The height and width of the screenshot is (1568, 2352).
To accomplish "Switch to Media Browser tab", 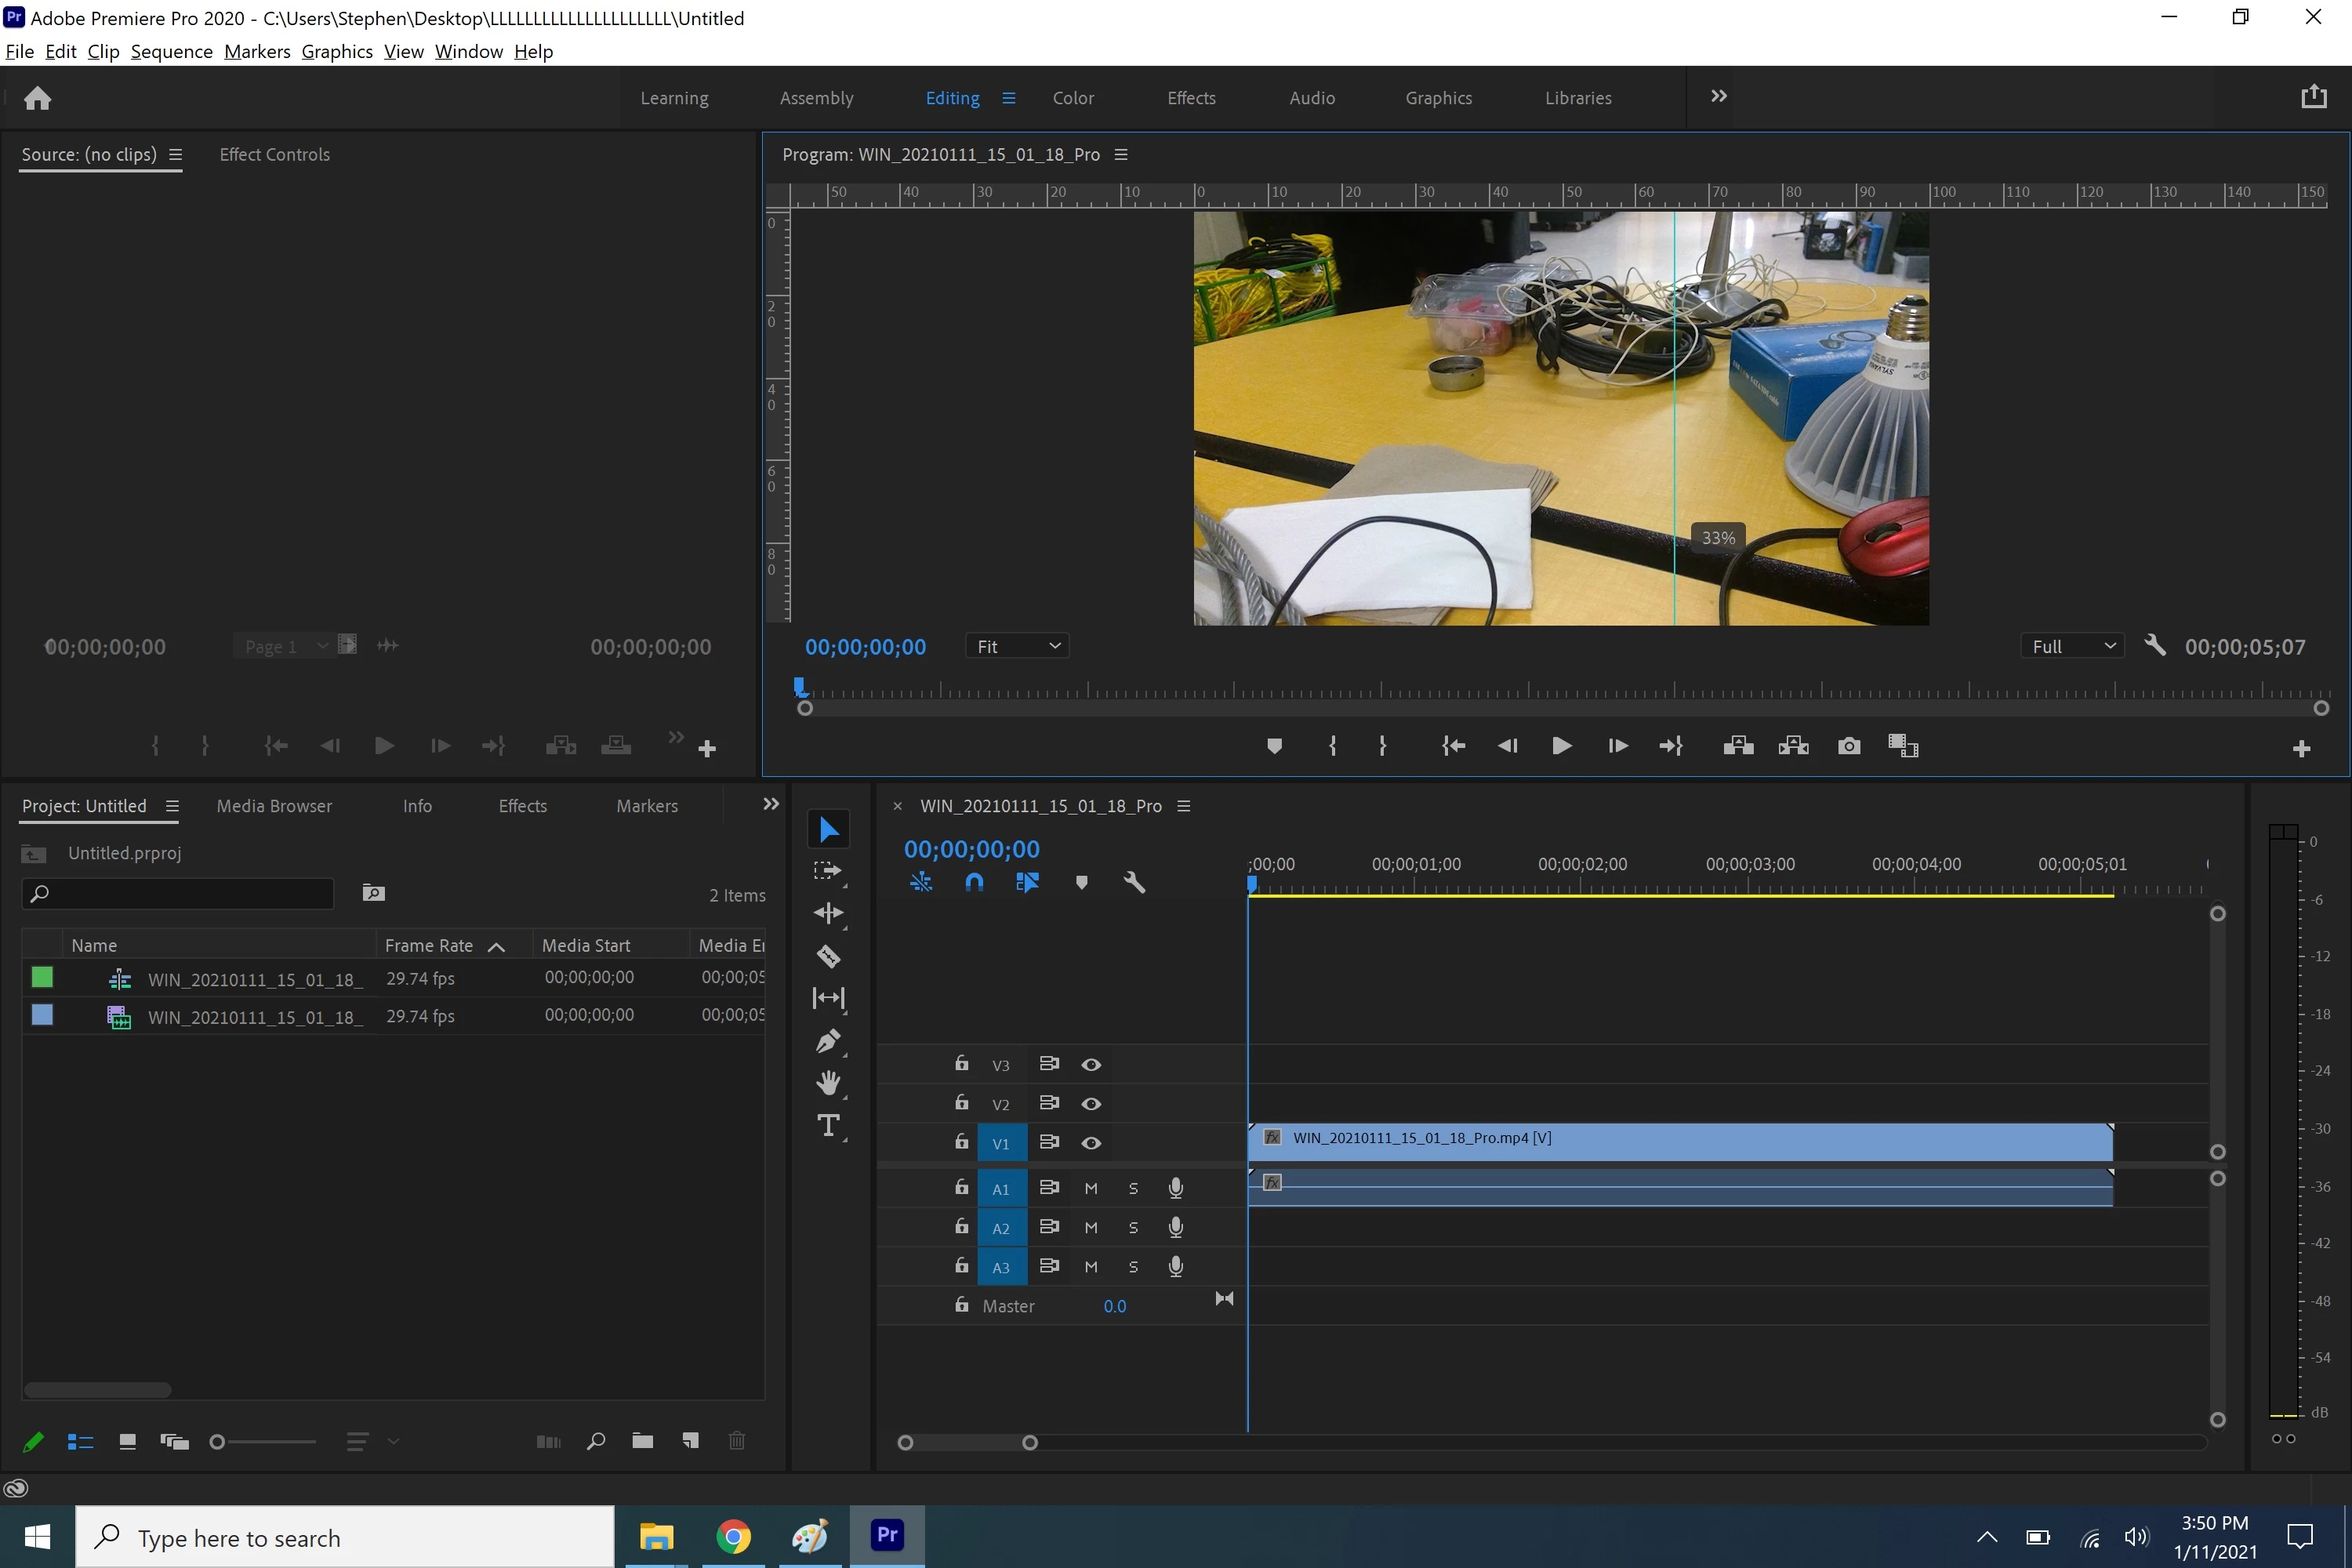I will coord(274,806).
